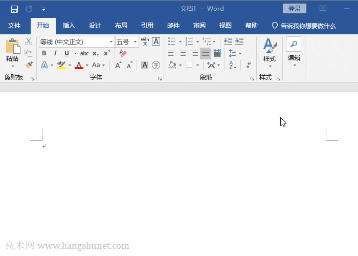Increase indent with the indent icon
Screen dimensions: 358x256
point(239,41)
